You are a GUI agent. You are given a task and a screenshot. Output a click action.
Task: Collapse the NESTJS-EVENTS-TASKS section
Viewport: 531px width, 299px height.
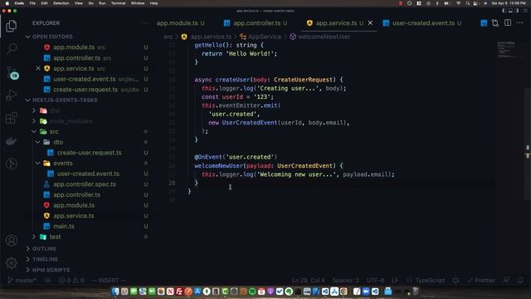65,100
